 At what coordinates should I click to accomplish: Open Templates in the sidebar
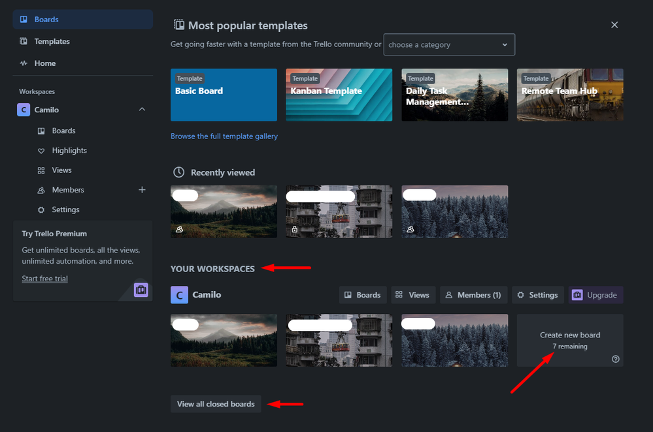pyautogui.click(x=83, y=42)
